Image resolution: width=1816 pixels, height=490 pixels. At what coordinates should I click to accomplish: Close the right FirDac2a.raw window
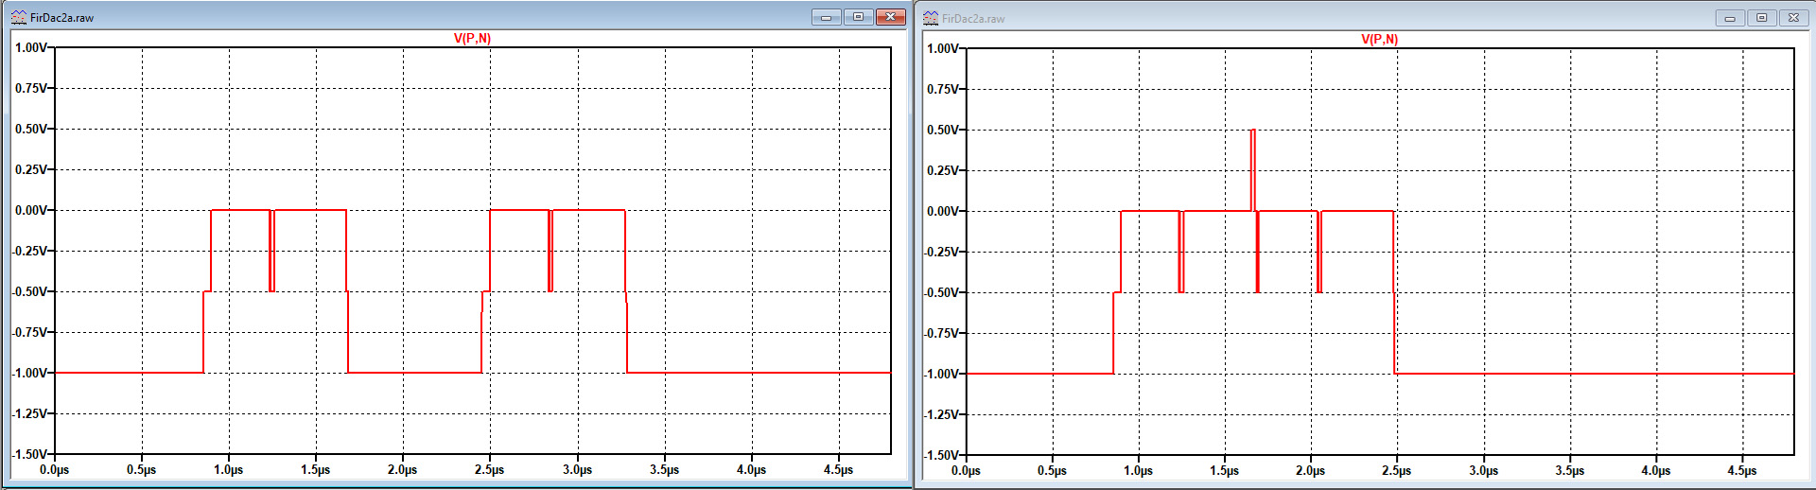pyautogui.click(x=1794, y=18)
